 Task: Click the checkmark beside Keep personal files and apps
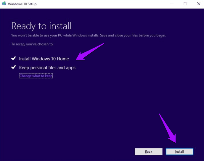click(x=14, y=67)
